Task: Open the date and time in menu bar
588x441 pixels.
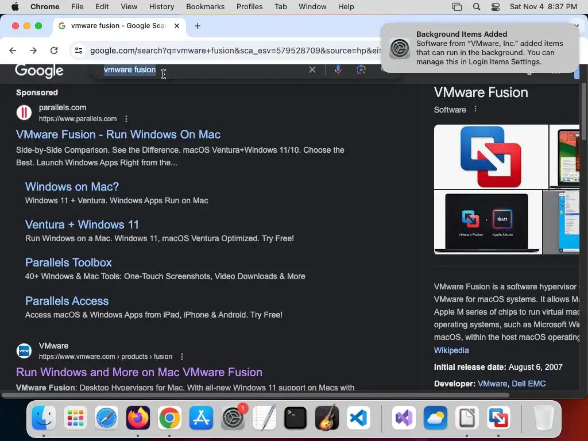Action: point(543,6)
